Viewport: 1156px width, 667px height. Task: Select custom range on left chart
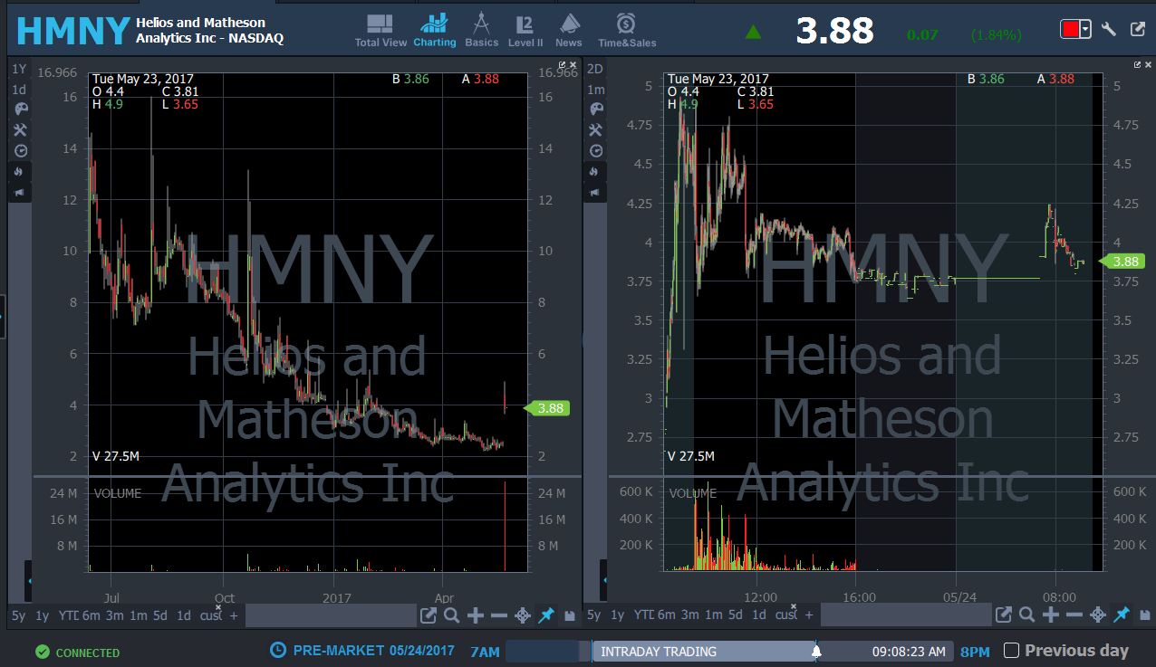210,615
